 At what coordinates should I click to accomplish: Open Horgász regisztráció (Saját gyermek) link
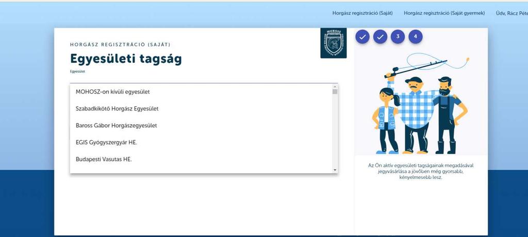click(x=444, y=13)
